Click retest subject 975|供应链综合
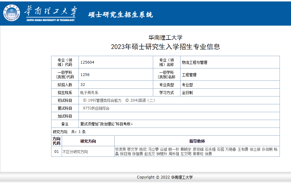This screenshot has width=291, height=183. (96, 108)
